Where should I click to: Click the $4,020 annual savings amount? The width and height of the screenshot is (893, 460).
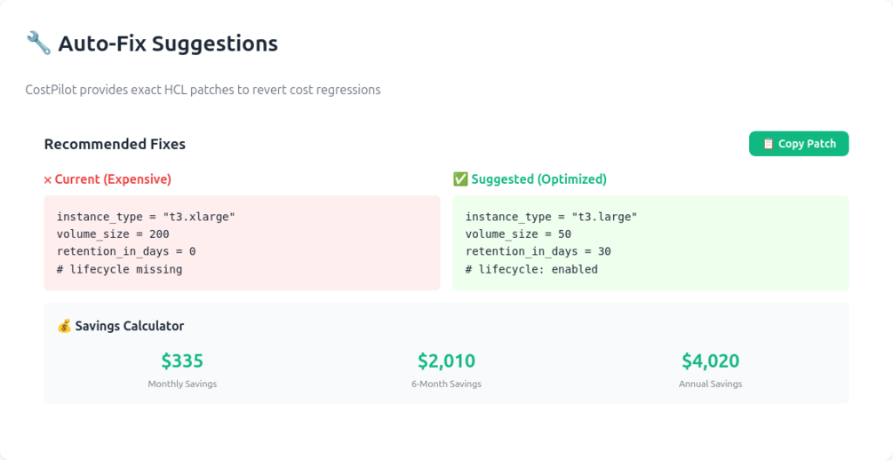tap(710, 361)
